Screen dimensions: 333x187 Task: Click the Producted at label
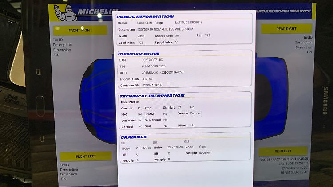130,102
